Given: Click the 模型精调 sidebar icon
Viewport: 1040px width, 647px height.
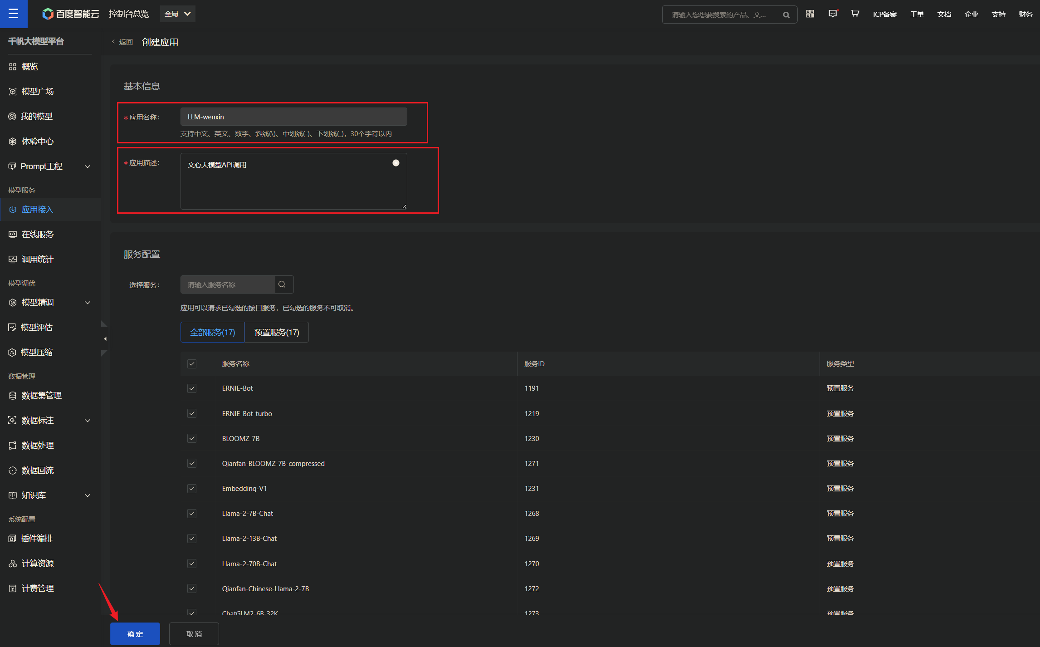Looking at the screenshot, I should (x=13, y=303).
